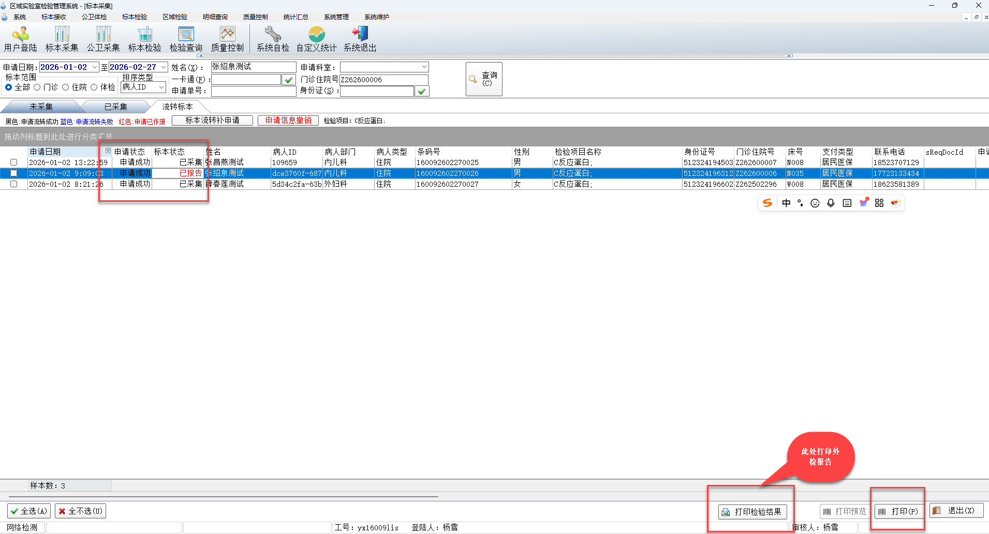Switch to the 未采集 tab
Image resolution: width=989 pixels, height=534 pixels.
pos(41,107)
